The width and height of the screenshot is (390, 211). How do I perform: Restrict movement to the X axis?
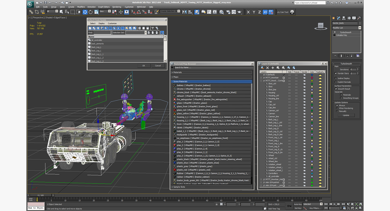tap(248, 12)
